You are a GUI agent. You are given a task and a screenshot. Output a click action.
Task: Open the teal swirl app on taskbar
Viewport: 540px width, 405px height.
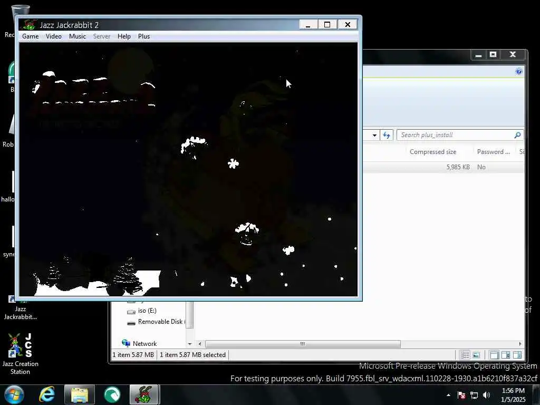click(112, 394)
